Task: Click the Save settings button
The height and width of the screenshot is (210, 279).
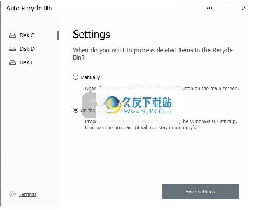Action: coord(201,191)
